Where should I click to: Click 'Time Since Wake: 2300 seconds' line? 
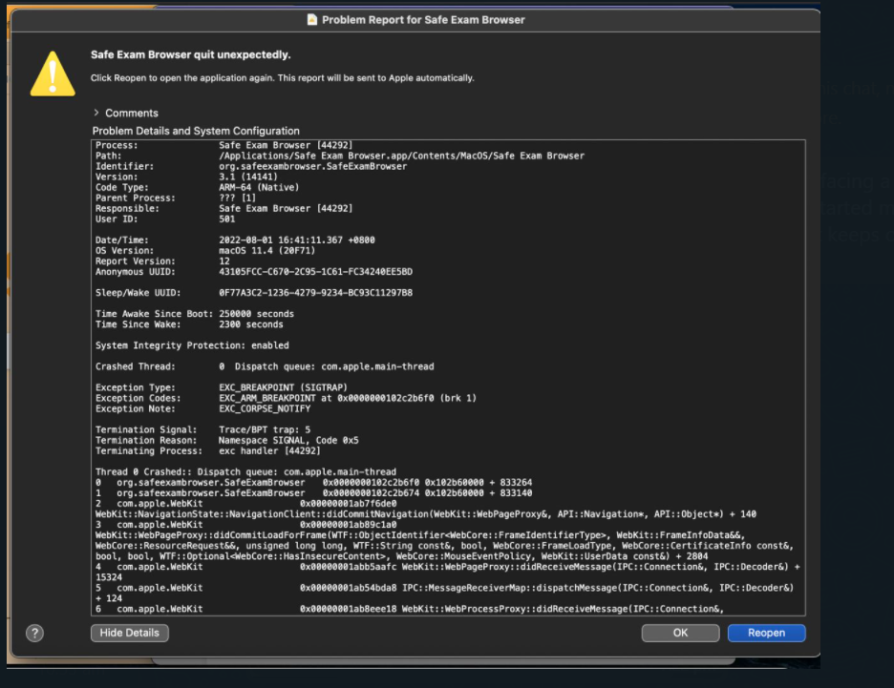coord(189,324)
